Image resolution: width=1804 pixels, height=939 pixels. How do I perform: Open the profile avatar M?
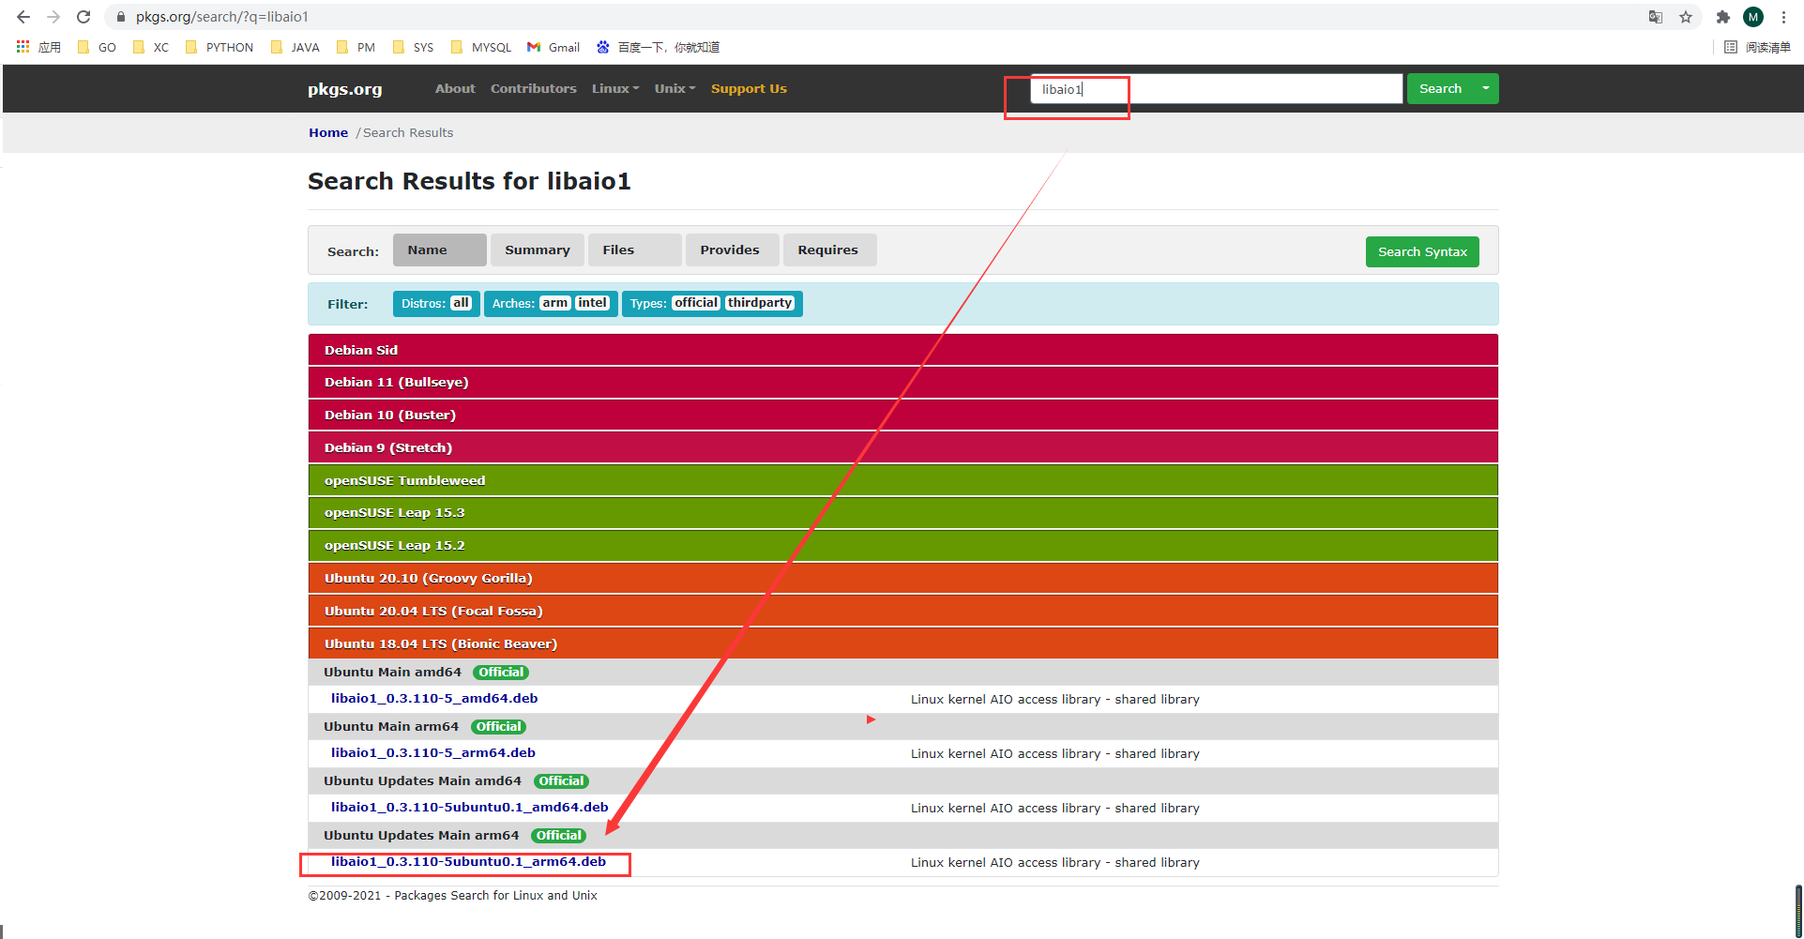pyautogui.click(x=1753, y=17)
